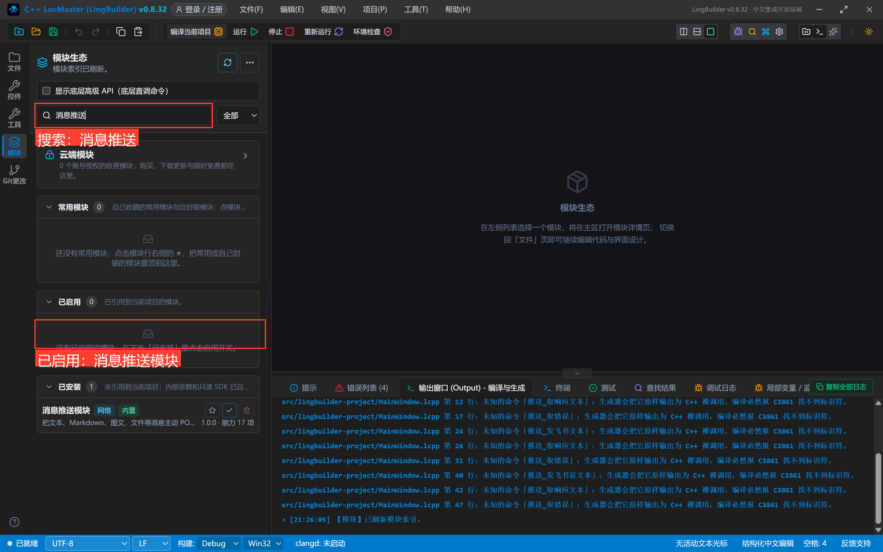Open the settings gear icon
This screenshot has height=552, width=883.
(x=779, y=32)
